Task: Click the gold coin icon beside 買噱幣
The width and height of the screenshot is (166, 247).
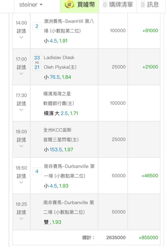Action: [69, 5]
